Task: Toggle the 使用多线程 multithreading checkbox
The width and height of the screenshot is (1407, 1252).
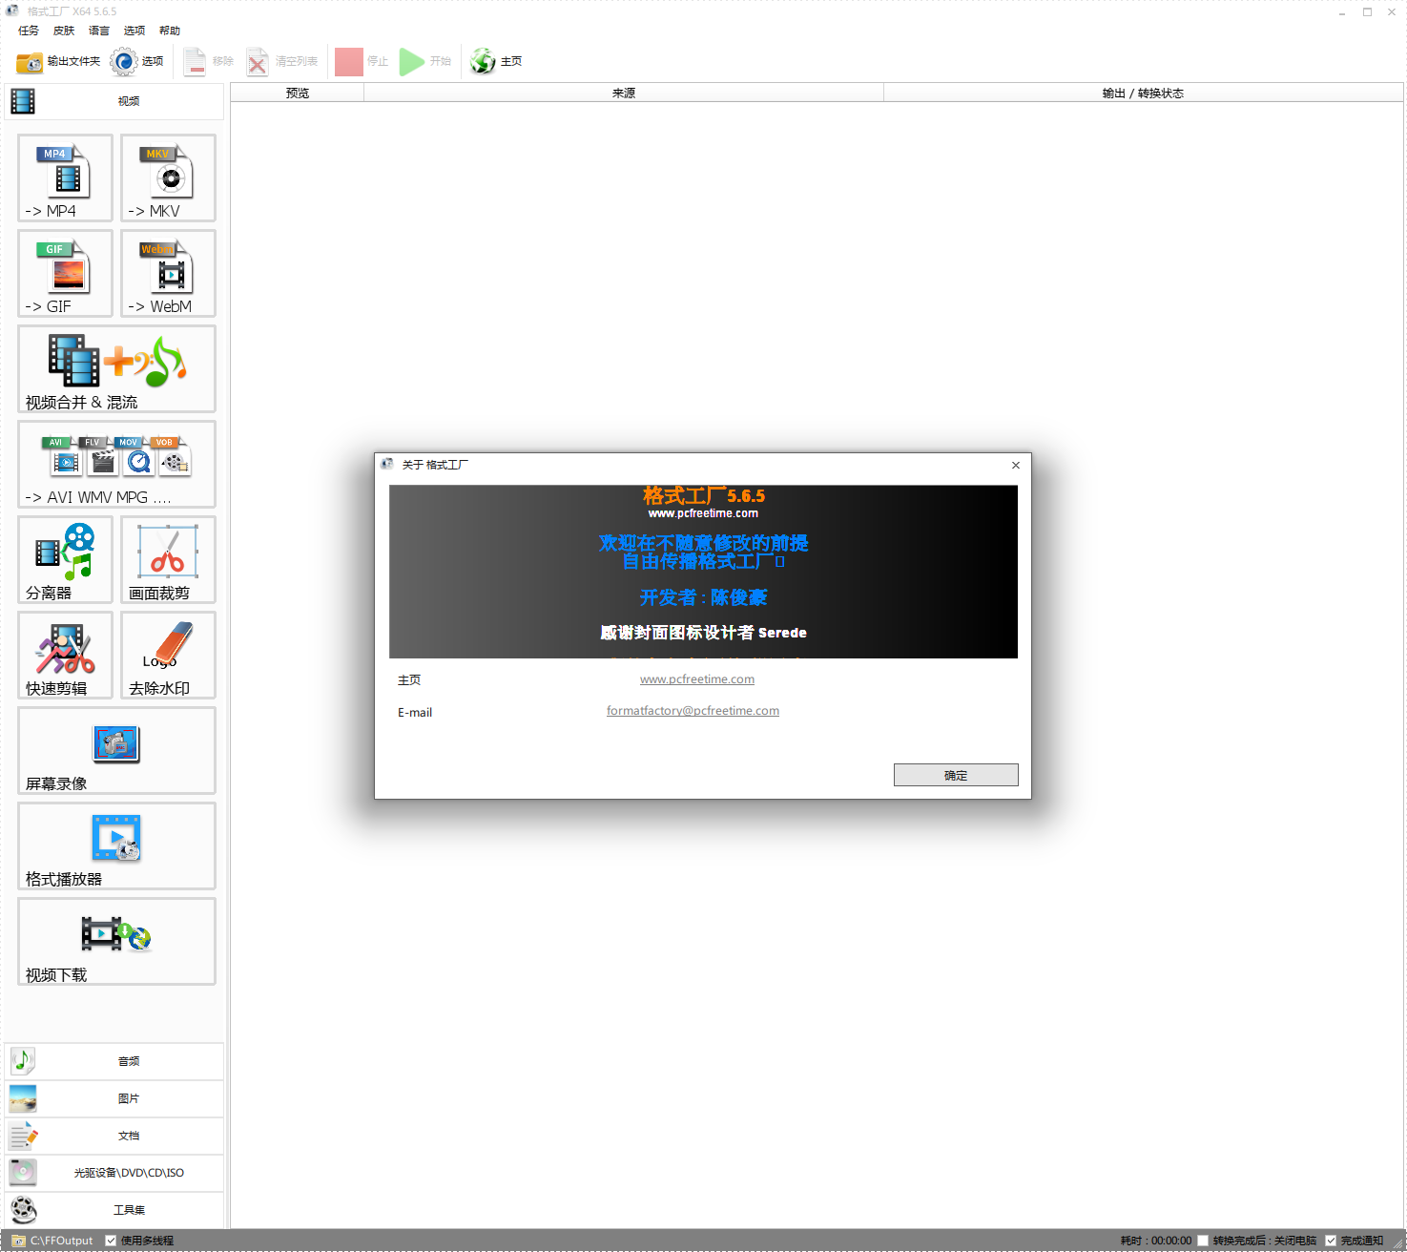Action: point(111,1241)
